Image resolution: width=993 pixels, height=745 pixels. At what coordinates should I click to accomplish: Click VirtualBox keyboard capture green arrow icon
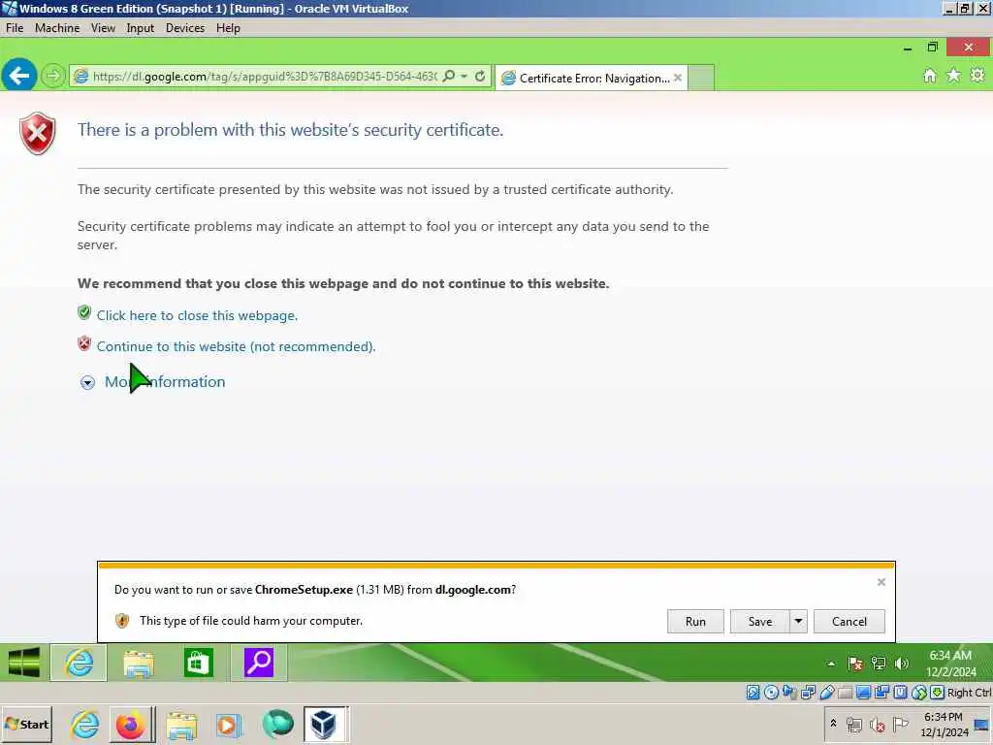tap(938, 693)
